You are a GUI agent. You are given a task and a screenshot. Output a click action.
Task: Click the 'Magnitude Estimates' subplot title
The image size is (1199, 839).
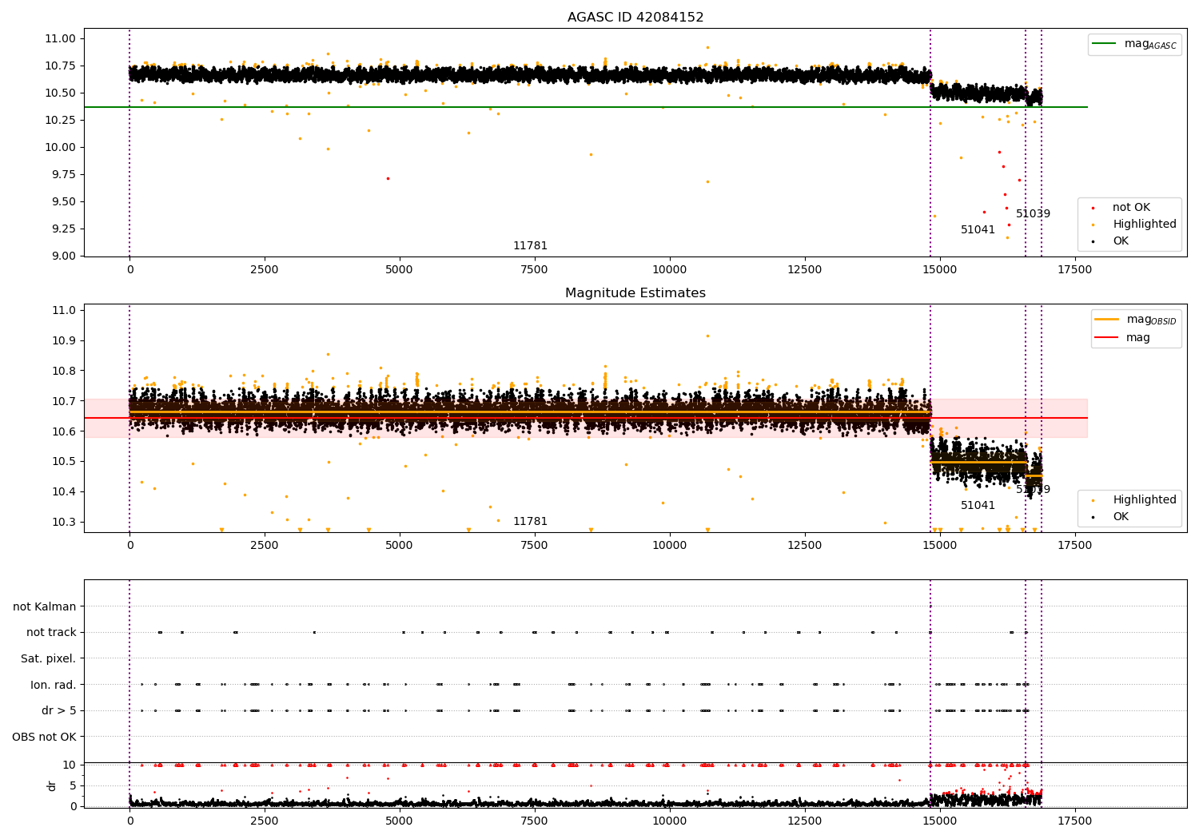click(x=635, y=293)
